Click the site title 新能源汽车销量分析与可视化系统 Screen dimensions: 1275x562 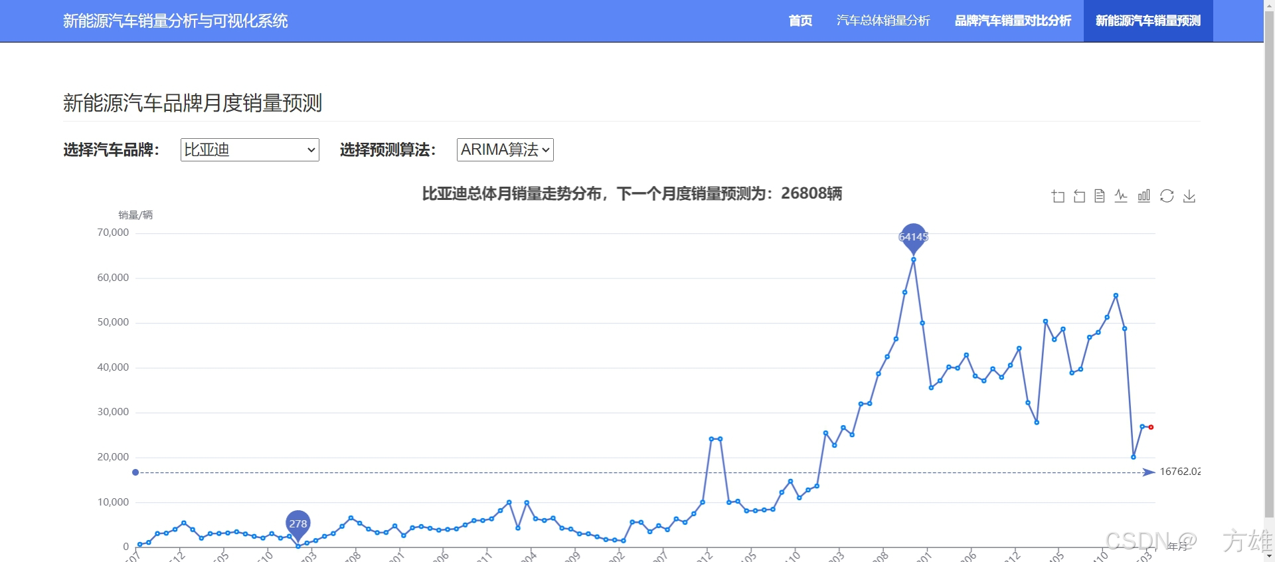point(175,21)
